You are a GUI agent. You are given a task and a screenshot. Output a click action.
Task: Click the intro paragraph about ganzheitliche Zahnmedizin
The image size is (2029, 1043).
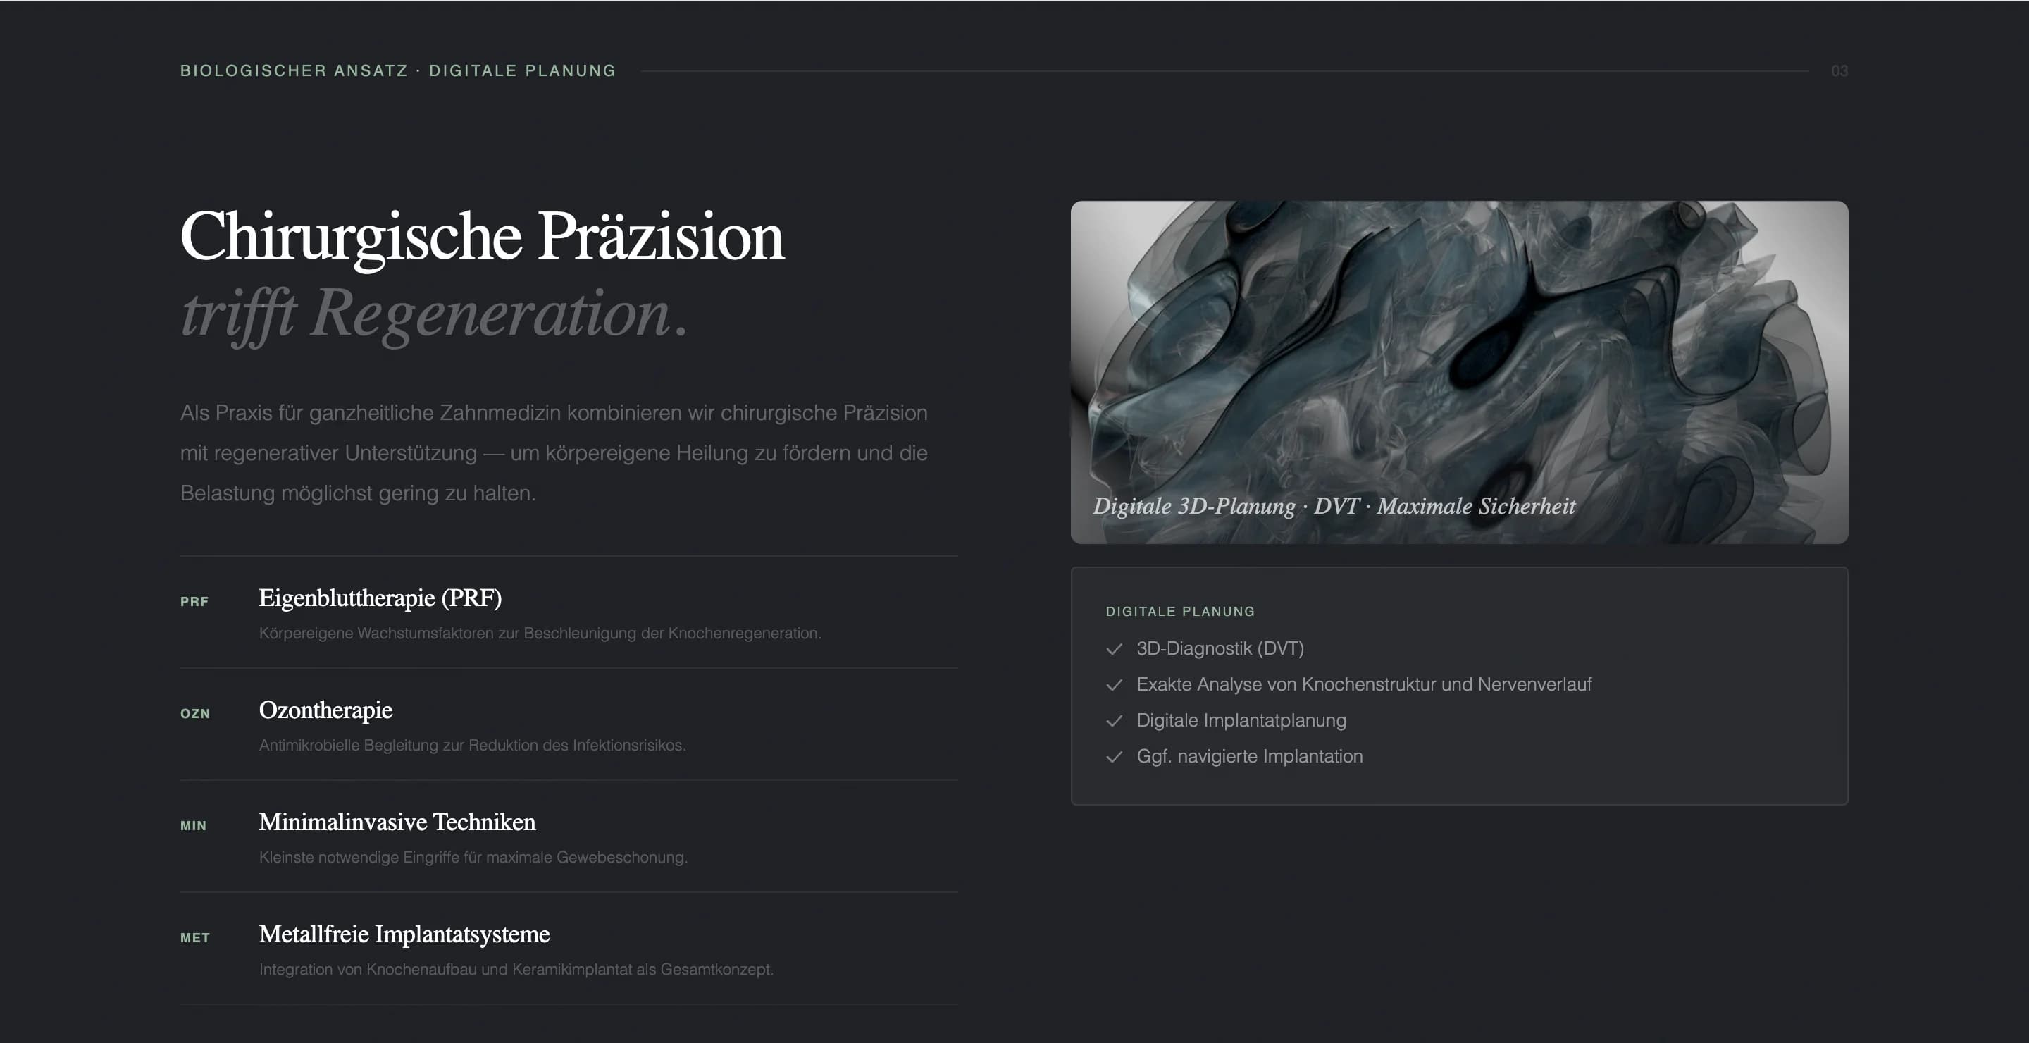[554, 453]
